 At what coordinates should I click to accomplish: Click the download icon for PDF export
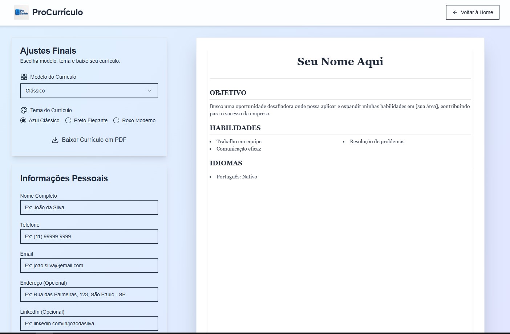(x=55, y=140)
